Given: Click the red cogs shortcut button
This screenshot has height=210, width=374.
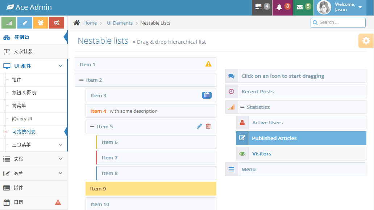Looking at the screenshot, I should [57, 23].
